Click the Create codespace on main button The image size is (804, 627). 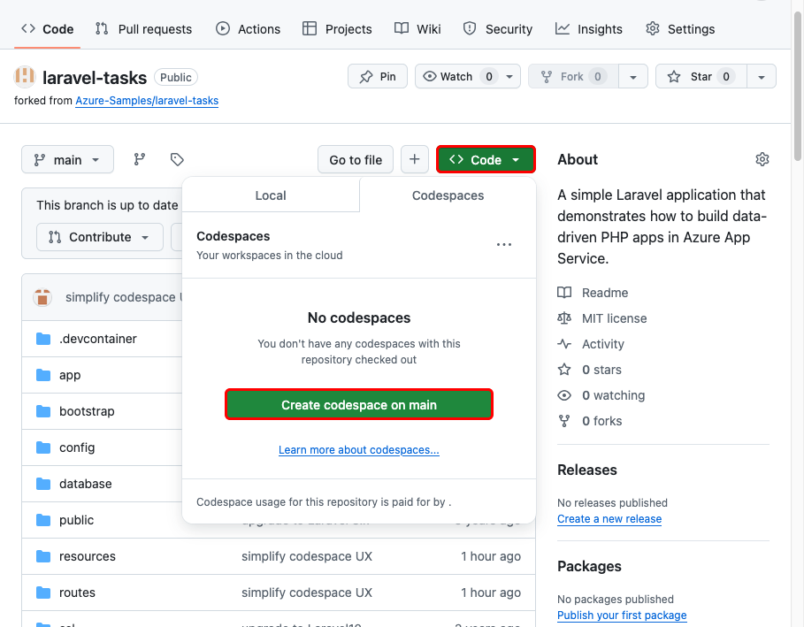pyautogui.click(x=358, y=403)
